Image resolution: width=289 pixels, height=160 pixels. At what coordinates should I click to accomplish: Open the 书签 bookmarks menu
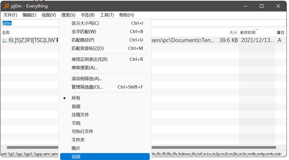click(87, 15)
